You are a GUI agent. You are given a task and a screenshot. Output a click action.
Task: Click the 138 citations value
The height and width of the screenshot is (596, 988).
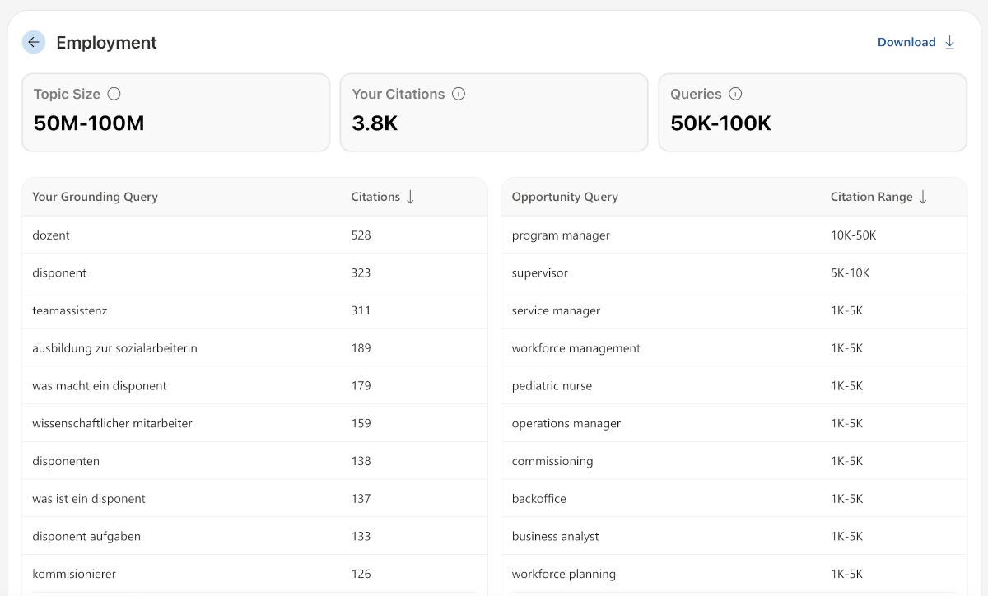(x=361, y=461)
